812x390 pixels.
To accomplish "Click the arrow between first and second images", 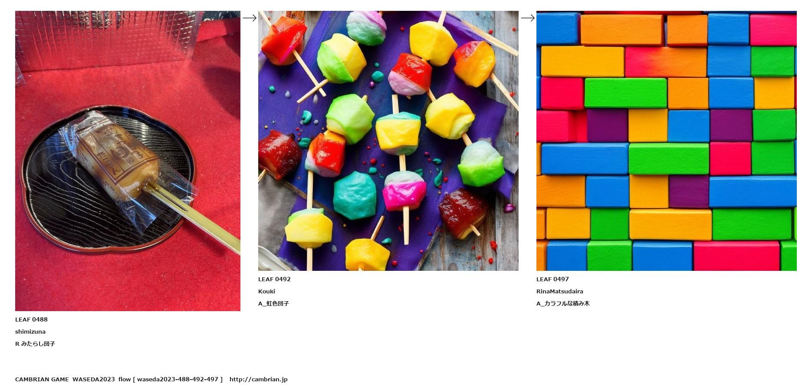I will (x=249, y=18).
